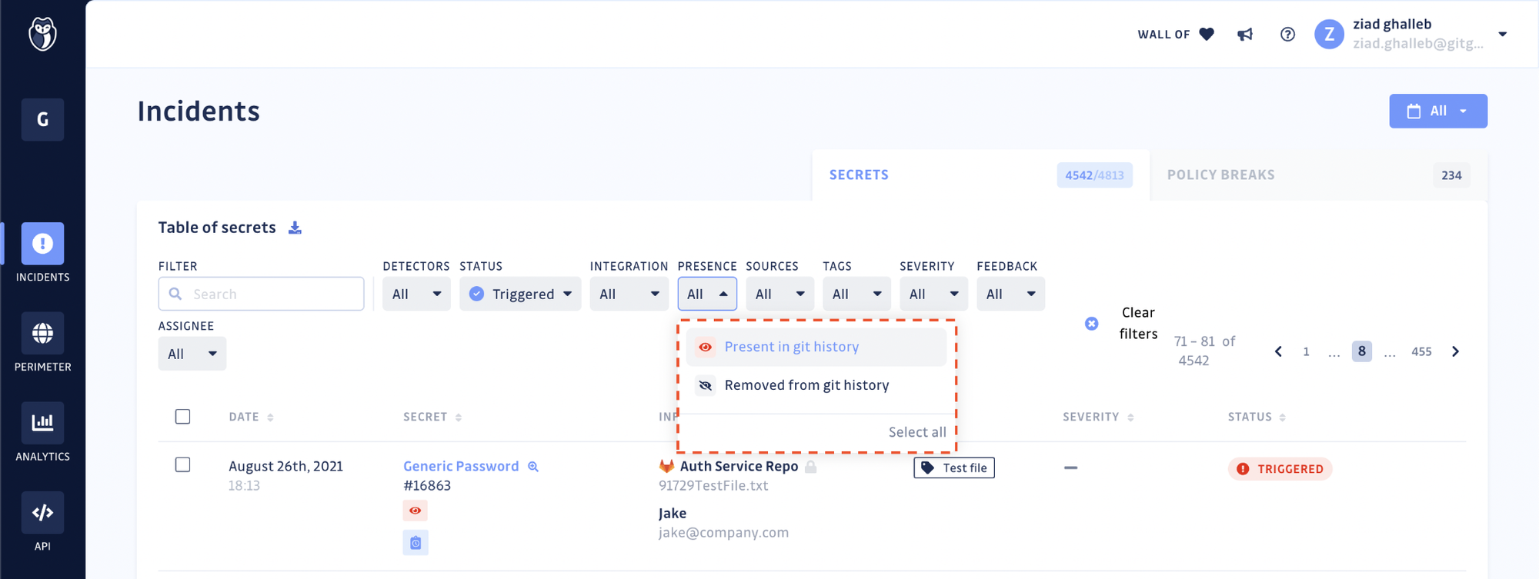Check the select-all checkbox in the table header
Viewport: 1539px width, 579px height.
pyautogui.click(x=182, y=416)
